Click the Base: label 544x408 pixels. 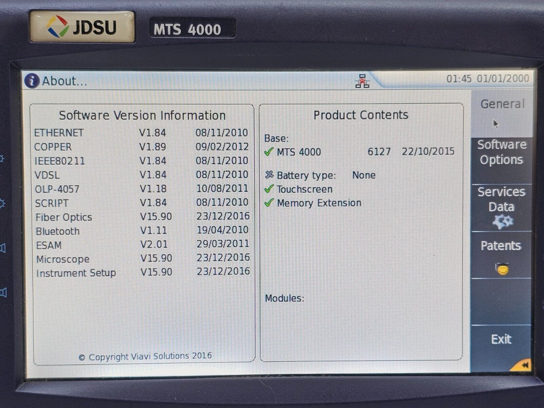tap(276, 138)
